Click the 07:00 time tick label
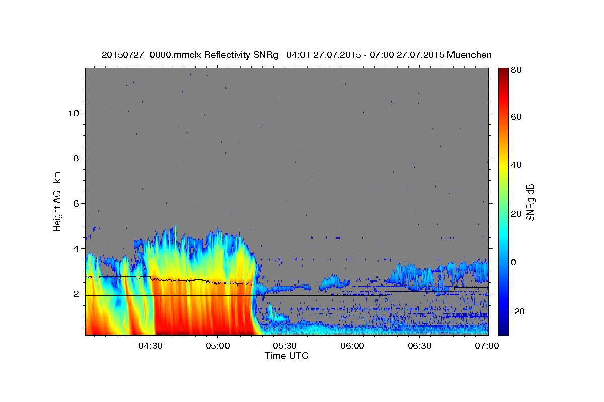 [x=487, y=346]
